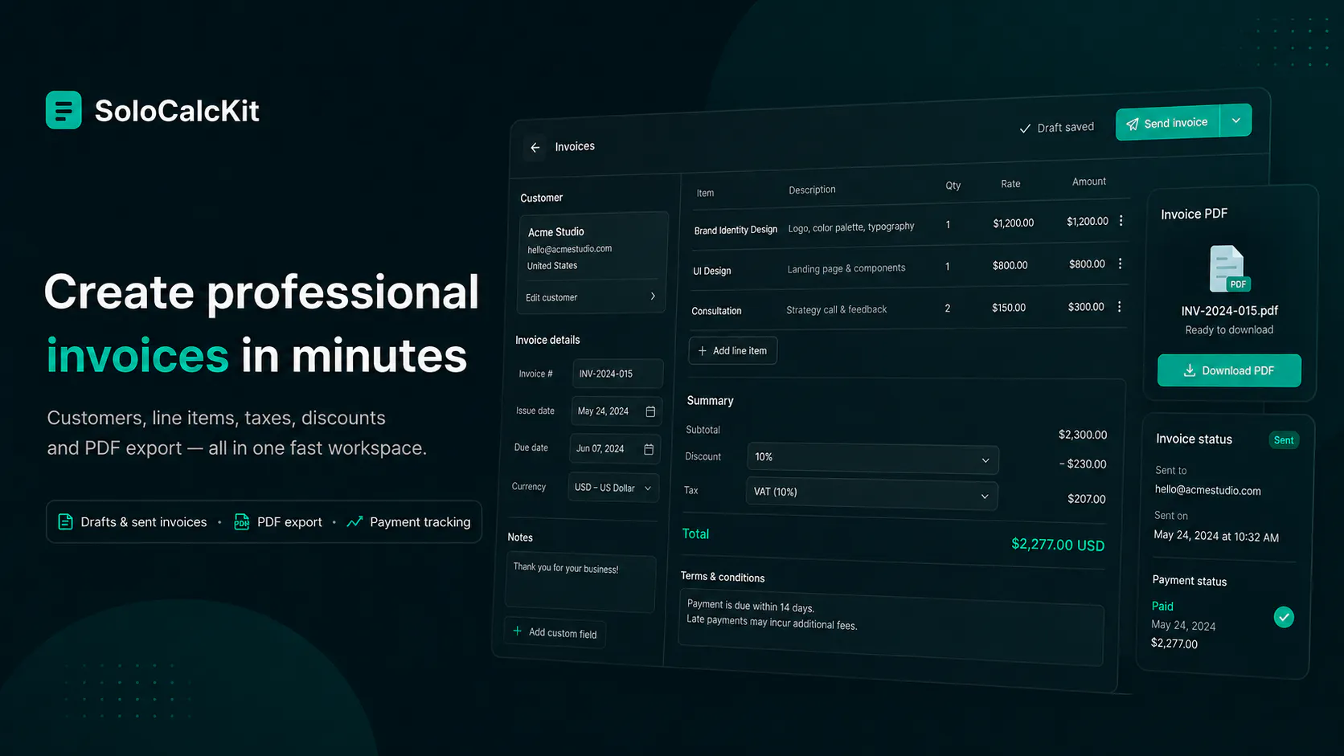Expand the Tax VAT (10%) dropdown
Viewport: 1344px width, 756px height.
(x=872, y=492)
